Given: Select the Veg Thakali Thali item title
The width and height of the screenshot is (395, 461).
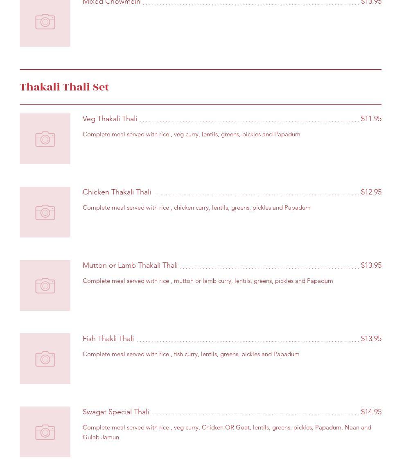Looking at the screenshot, I should pos(110,119).
